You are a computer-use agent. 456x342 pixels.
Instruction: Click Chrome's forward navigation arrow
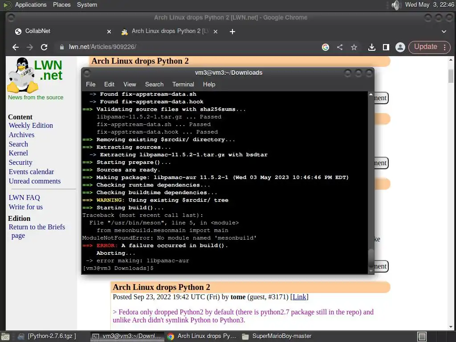(30, 47)
